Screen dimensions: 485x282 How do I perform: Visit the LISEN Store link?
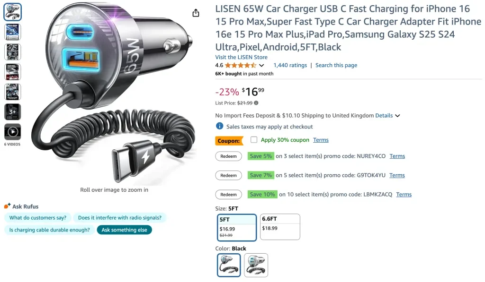tap(242, 57)
